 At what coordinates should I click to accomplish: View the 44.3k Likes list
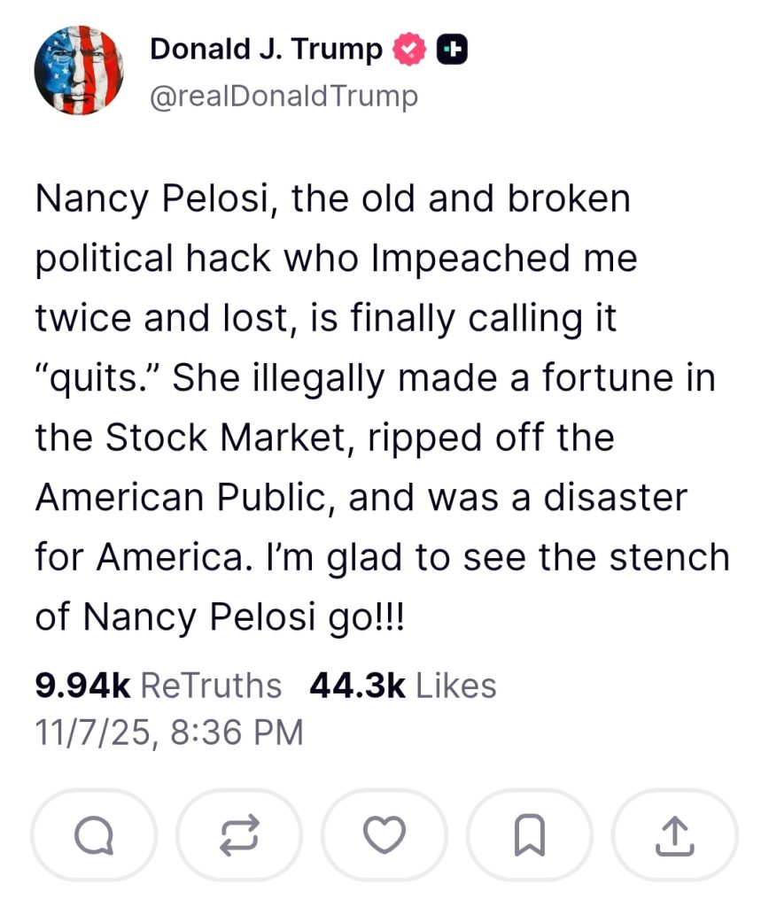[x=403, y=686]
